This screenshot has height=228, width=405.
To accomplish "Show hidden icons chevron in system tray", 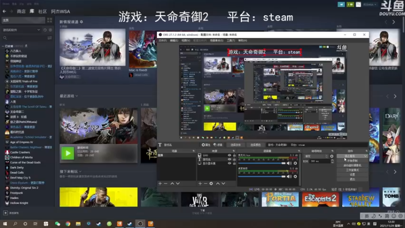I will [x=348, y=223].
